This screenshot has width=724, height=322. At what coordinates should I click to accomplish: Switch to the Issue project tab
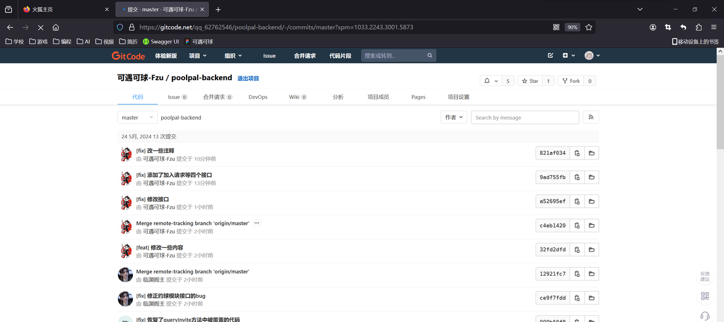(x=178, y=97)
